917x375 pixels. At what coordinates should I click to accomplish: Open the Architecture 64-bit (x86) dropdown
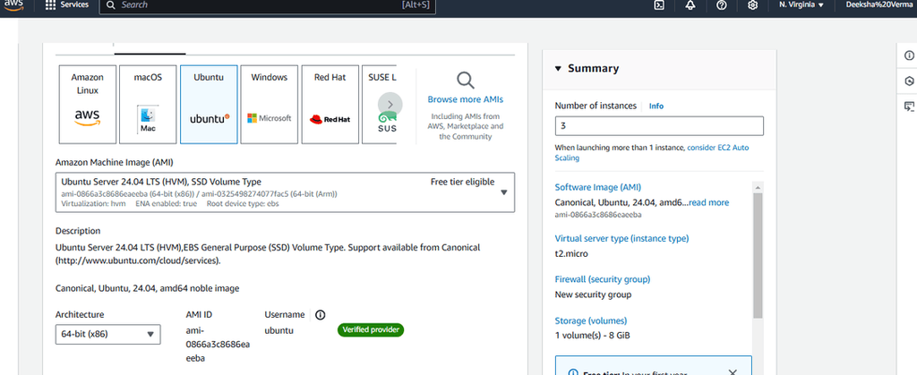point(108,334)
